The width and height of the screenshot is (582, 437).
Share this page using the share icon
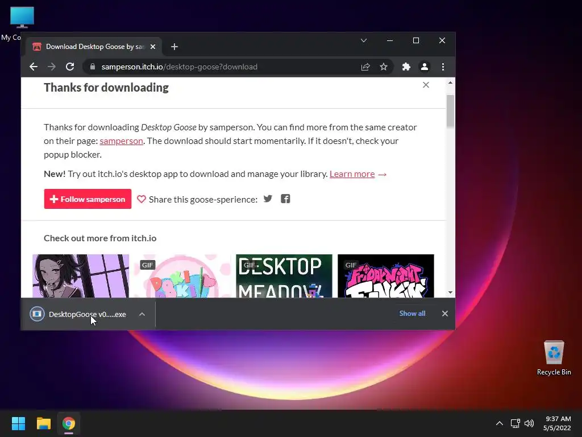pos(365,67)
